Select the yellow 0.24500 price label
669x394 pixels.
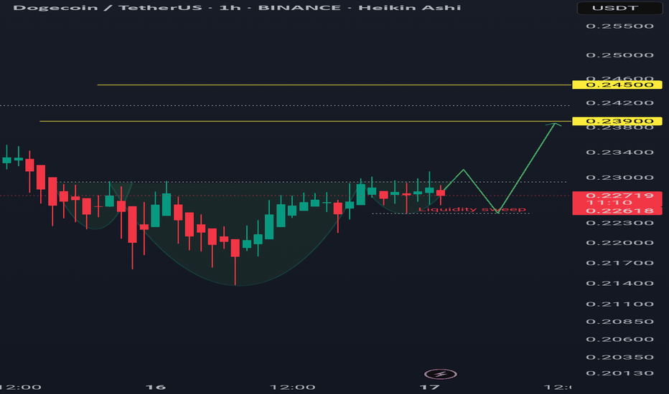point(617,85)
